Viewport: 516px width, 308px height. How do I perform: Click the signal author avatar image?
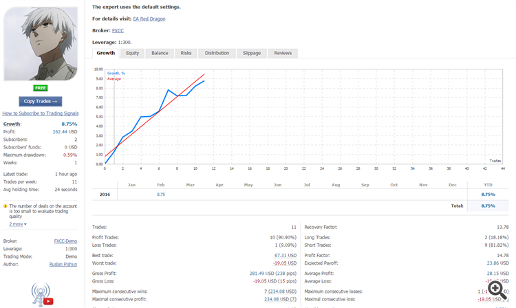point(41,41)
